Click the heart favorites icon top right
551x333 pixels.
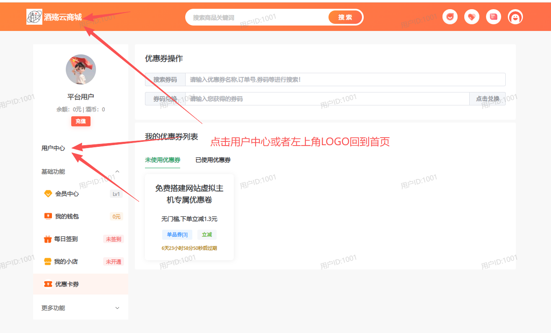pyautogui.click(x=472, y=17)
